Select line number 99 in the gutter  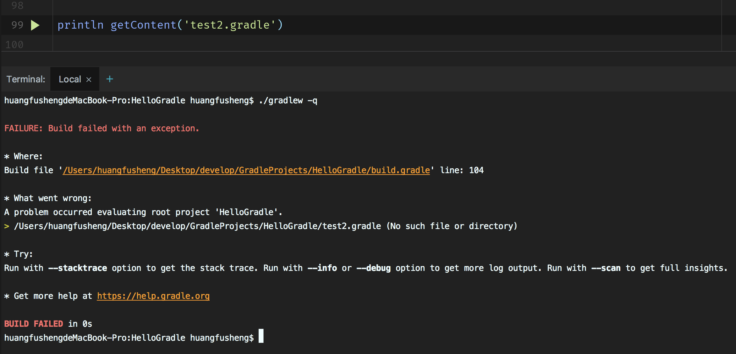(x=17, y=25)
